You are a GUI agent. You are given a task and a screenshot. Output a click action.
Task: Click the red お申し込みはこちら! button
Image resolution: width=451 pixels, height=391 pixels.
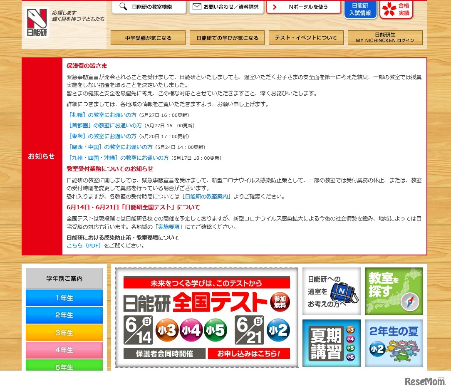click(x=249, y=354)
